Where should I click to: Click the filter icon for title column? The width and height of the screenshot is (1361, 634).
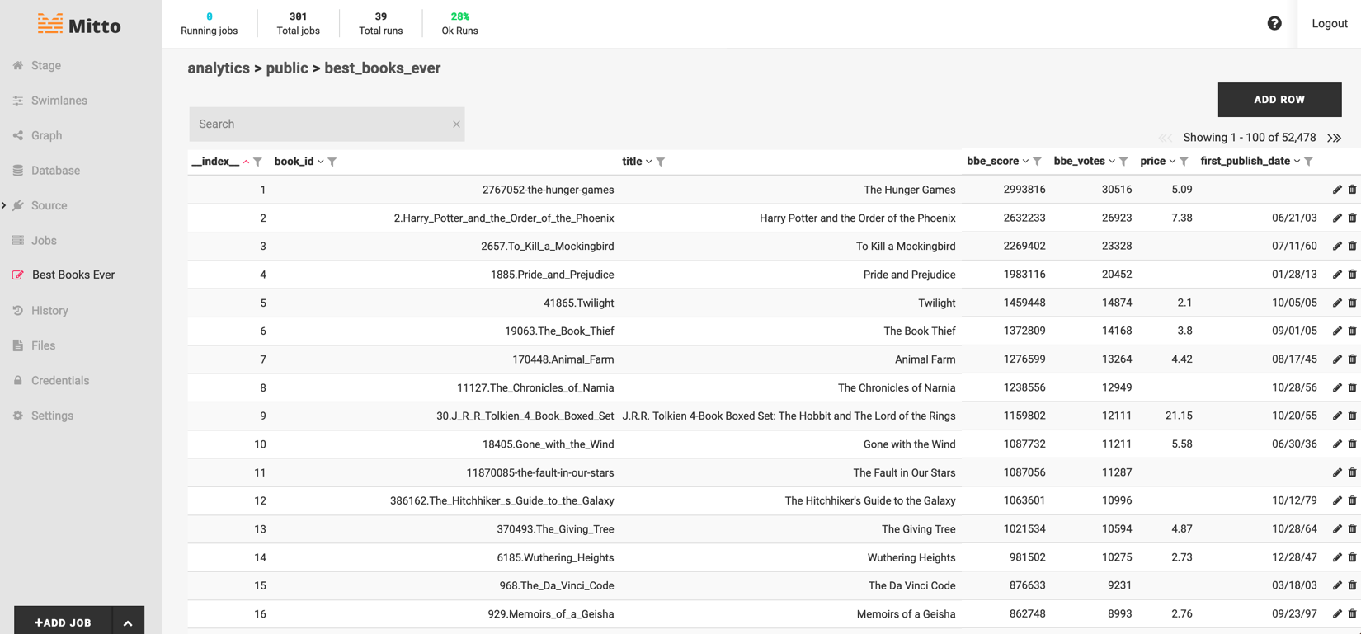tap(661, 162)
